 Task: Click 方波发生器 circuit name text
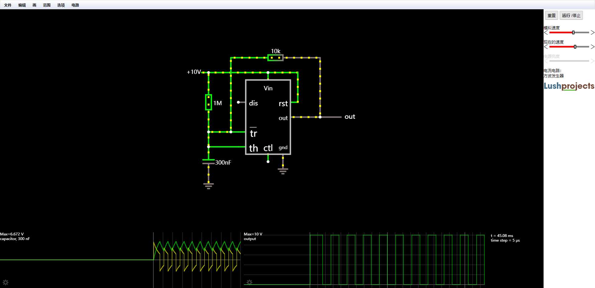(554, 76)
